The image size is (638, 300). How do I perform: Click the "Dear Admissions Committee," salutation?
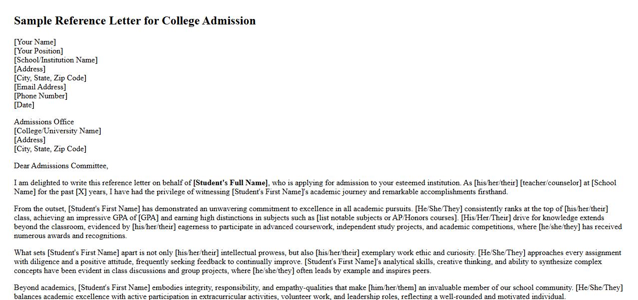(61, 166)
